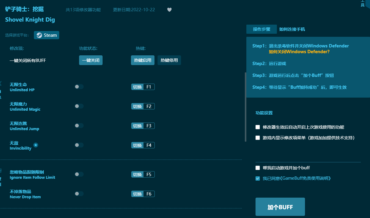Click the heart favorite icon

[169, 10]
